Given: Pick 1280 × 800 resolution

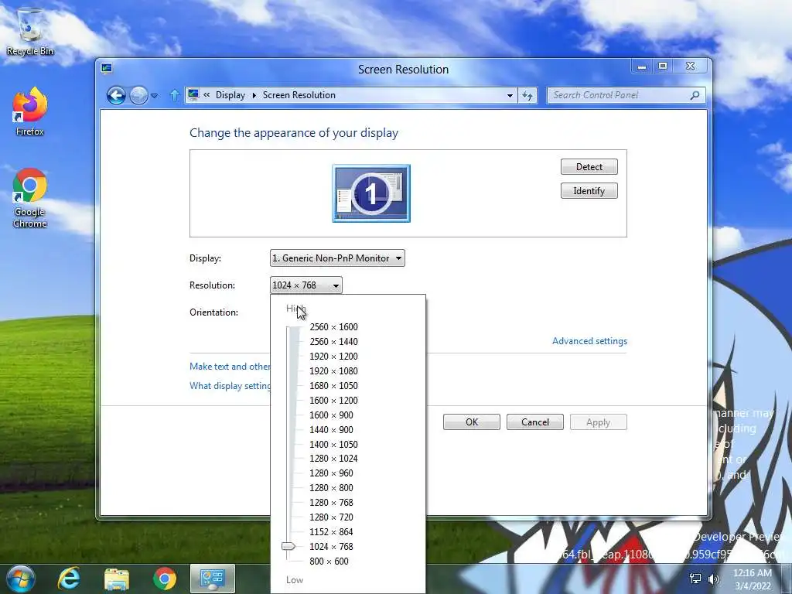Looking at the screenshot, I should (x=331, y=487).
